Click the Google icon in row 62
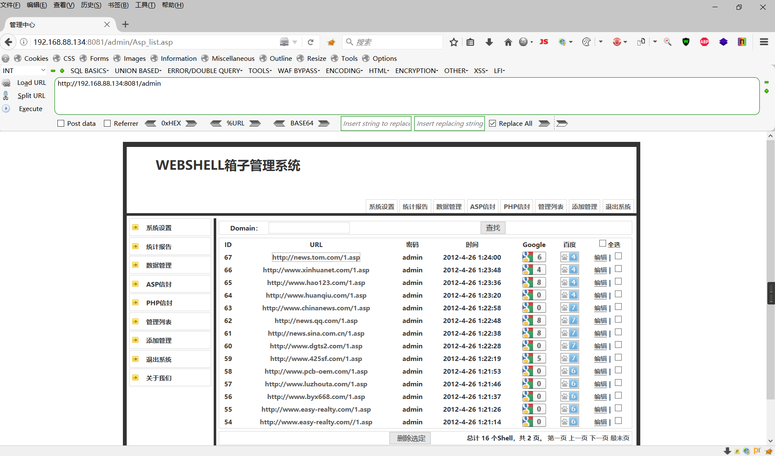This screenshot has width=775, height=456. click(534, 320)
